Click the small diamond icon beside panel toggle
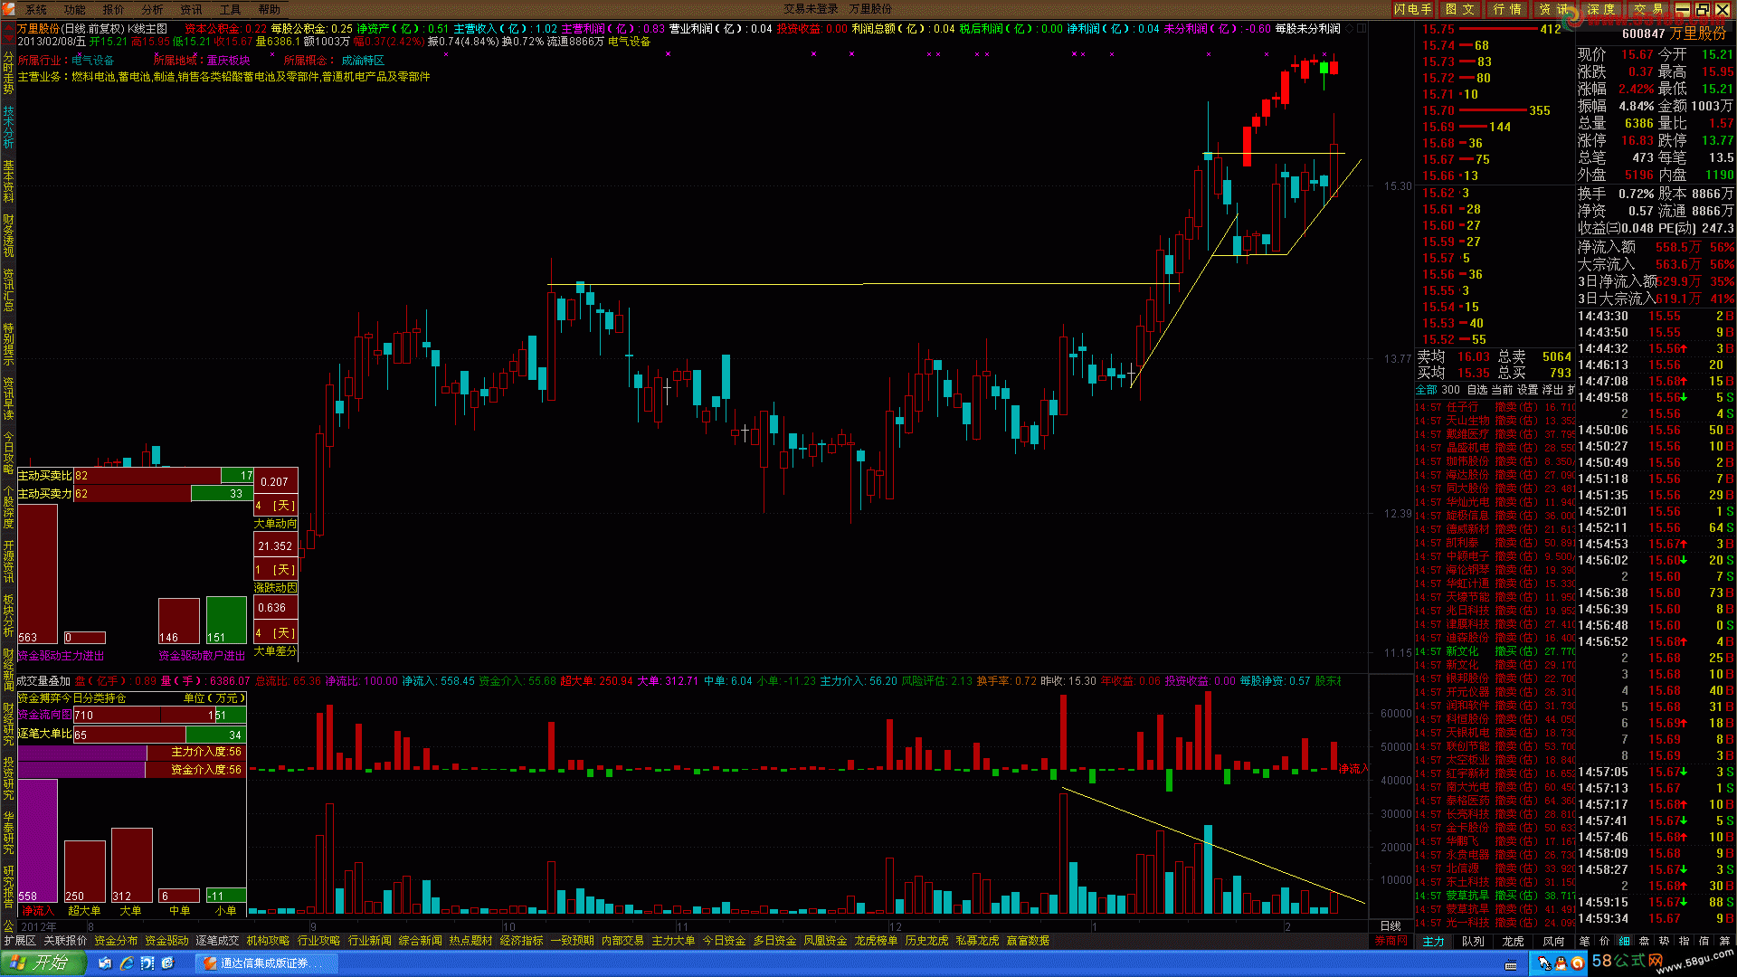 [x=1350, y=29]
